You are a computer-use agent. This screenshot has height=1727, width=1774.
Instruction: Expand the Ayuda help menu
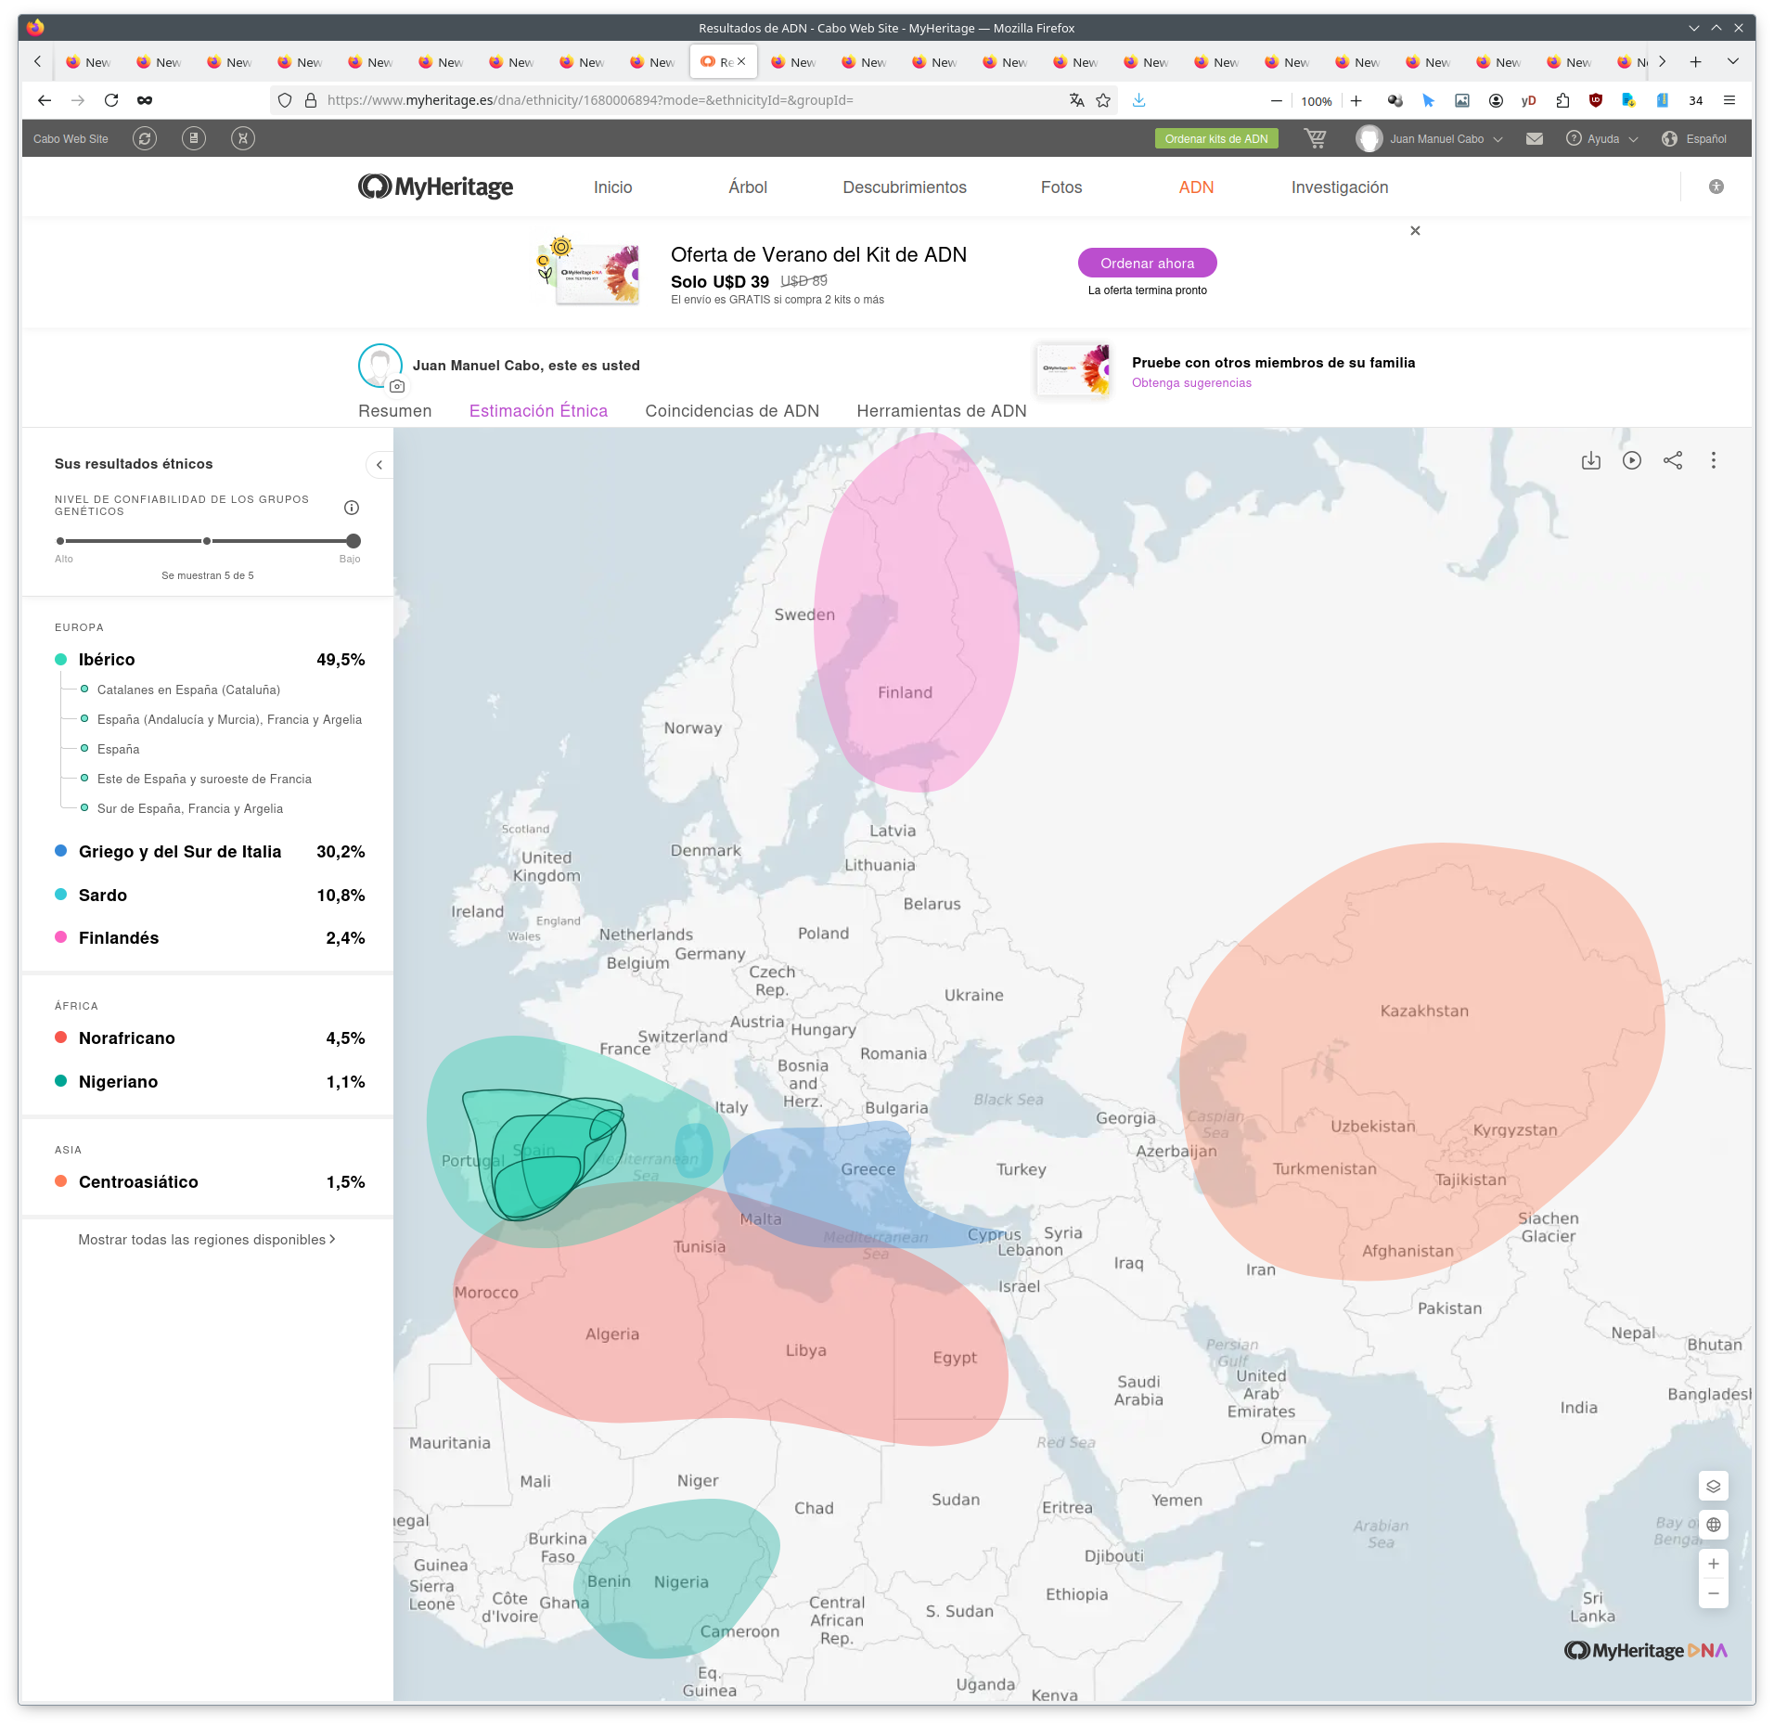coord(1601,139)
